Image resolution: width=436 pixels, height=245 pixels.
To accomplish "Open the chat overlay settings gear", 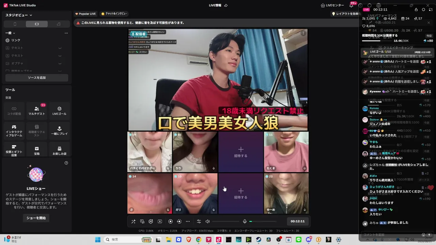I will 423,10.
